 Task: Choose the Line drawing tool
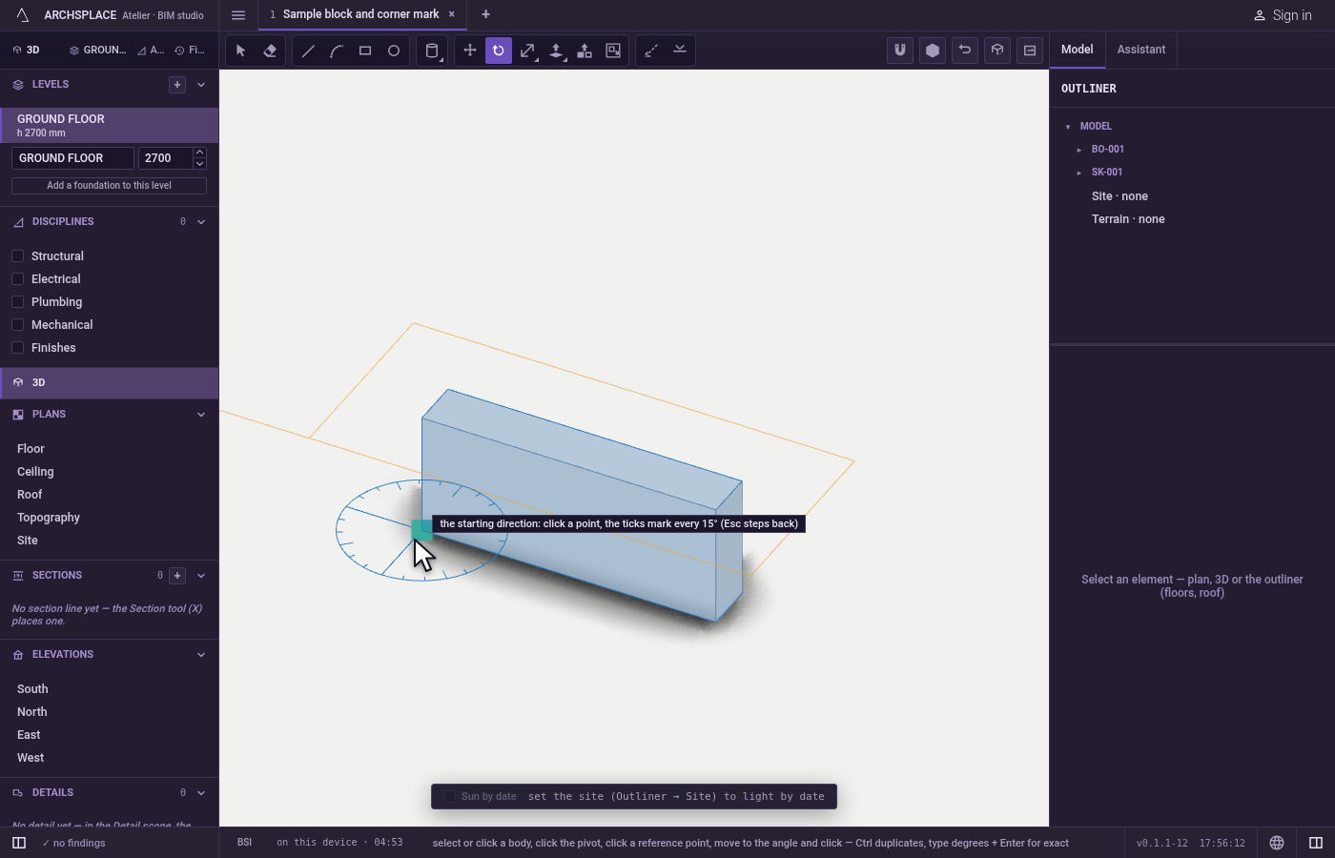308,51
